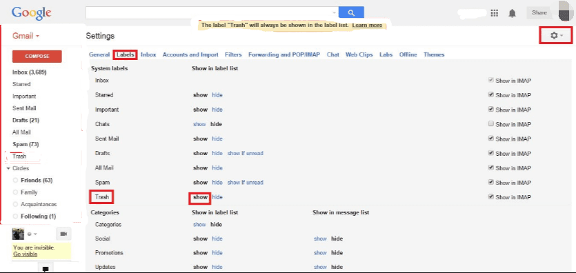
Task: Toggle Show in IMAP for All Mail
Action: pyautogui.click(x=490, y=168)
